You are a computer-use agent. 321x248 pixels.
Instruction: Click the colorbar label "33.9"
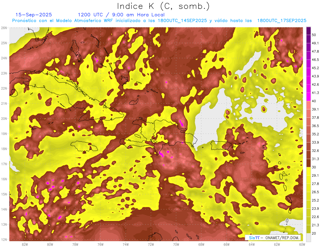click(x=315, y=142)
